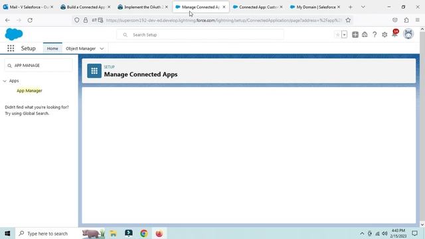The width and height of the screenshot is (425, 239).
Task: Click into the Search Setup field
Action: click(x=201, y=35)
